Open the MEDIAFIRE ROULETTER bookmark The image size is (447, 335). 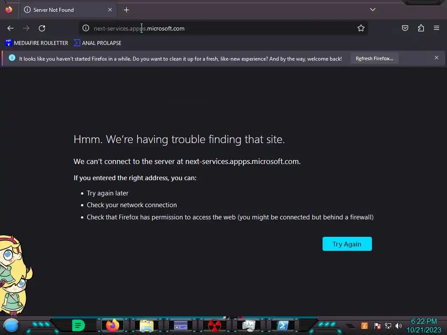pyautogui.click(x=37, y=43)
